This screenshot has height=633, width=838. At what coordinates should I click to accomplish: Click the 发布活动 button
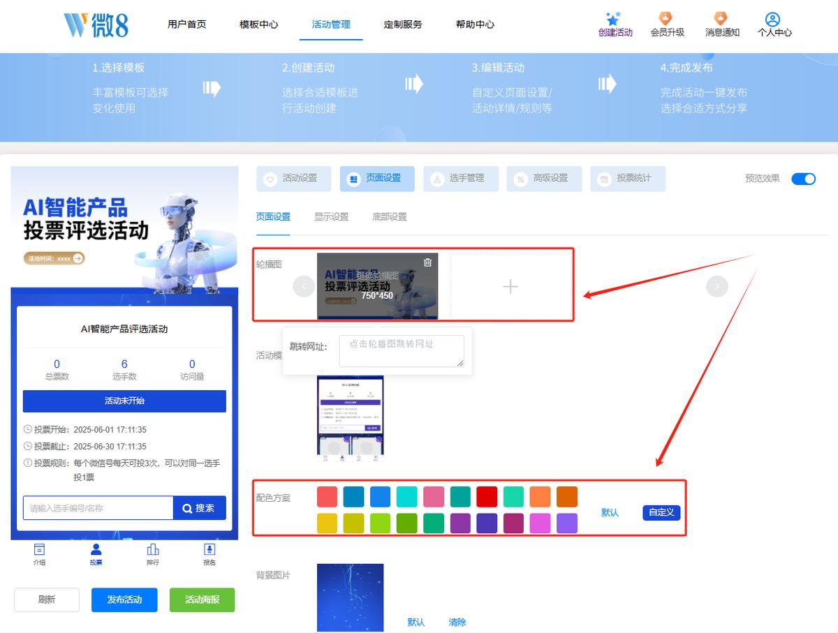pyautogui.click(x=124, y=600)
